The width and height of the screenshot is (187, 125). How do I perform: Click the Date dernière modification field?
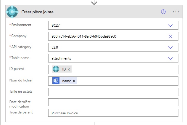(113, 102)
